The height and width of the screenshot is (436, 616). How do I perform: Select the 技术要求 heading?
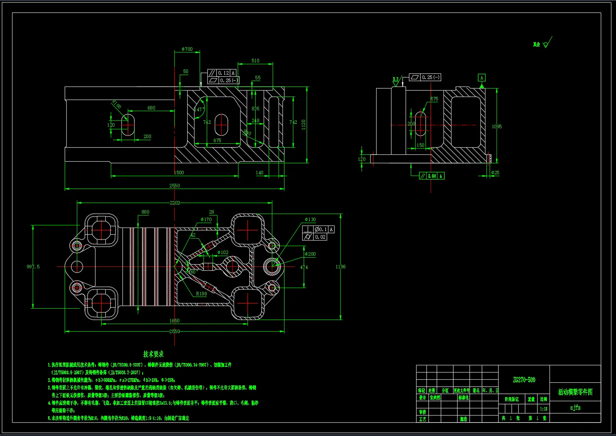point(154,354)
